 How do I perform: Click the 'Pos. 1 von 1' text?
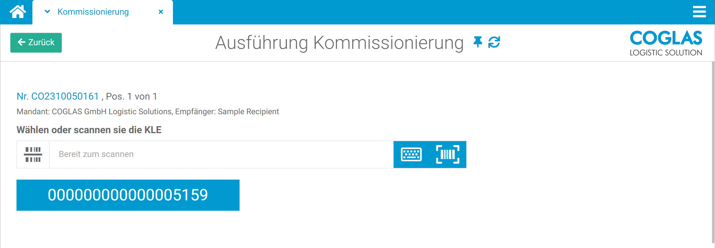point(131,97)
